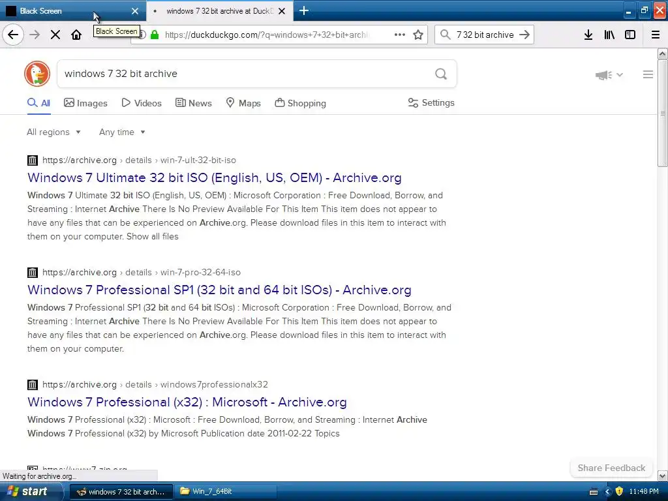The width and height of the screenshot is (668, 501).
Task: Open Windows 7 Professional SP1 result
Action: 219,290
